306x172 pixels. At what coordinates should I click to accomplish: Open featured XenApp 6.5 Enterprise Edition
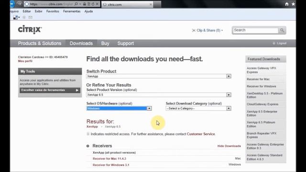click(x=262, y=113)
